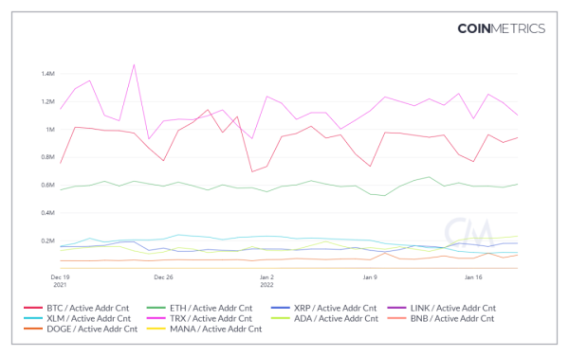Toggle BTC / Active Addr Cnt legend entry
Viewport: 569px width, 356px height.
tap(76, 309)
